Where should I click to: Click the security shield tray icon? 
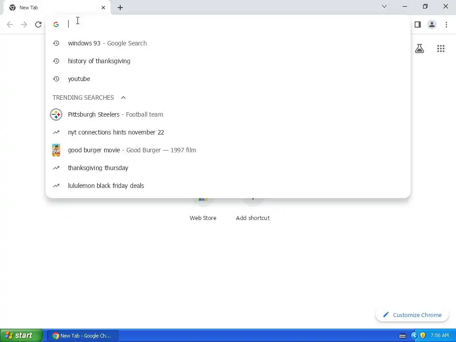(x=423, y=336)
